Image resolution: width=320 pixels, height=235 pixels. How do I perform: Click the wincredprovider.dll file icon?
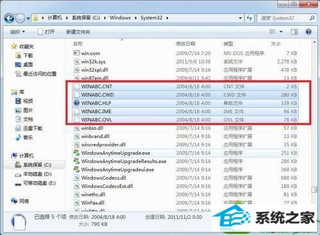[76, 144]
